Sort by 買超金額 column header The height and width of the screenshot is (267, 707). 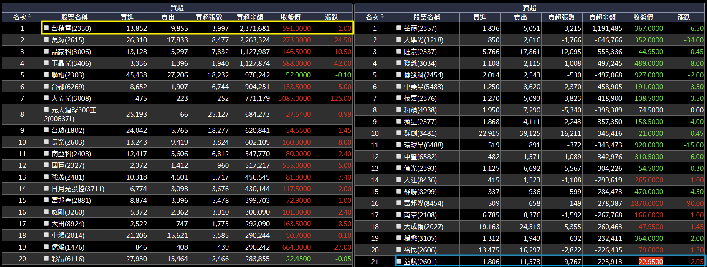pos(250,17)
